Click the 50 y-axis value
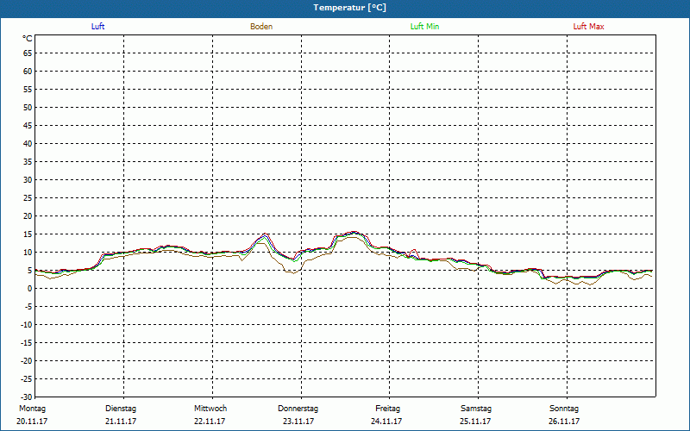This screenshot has width=690, height=431. [28, 107]
